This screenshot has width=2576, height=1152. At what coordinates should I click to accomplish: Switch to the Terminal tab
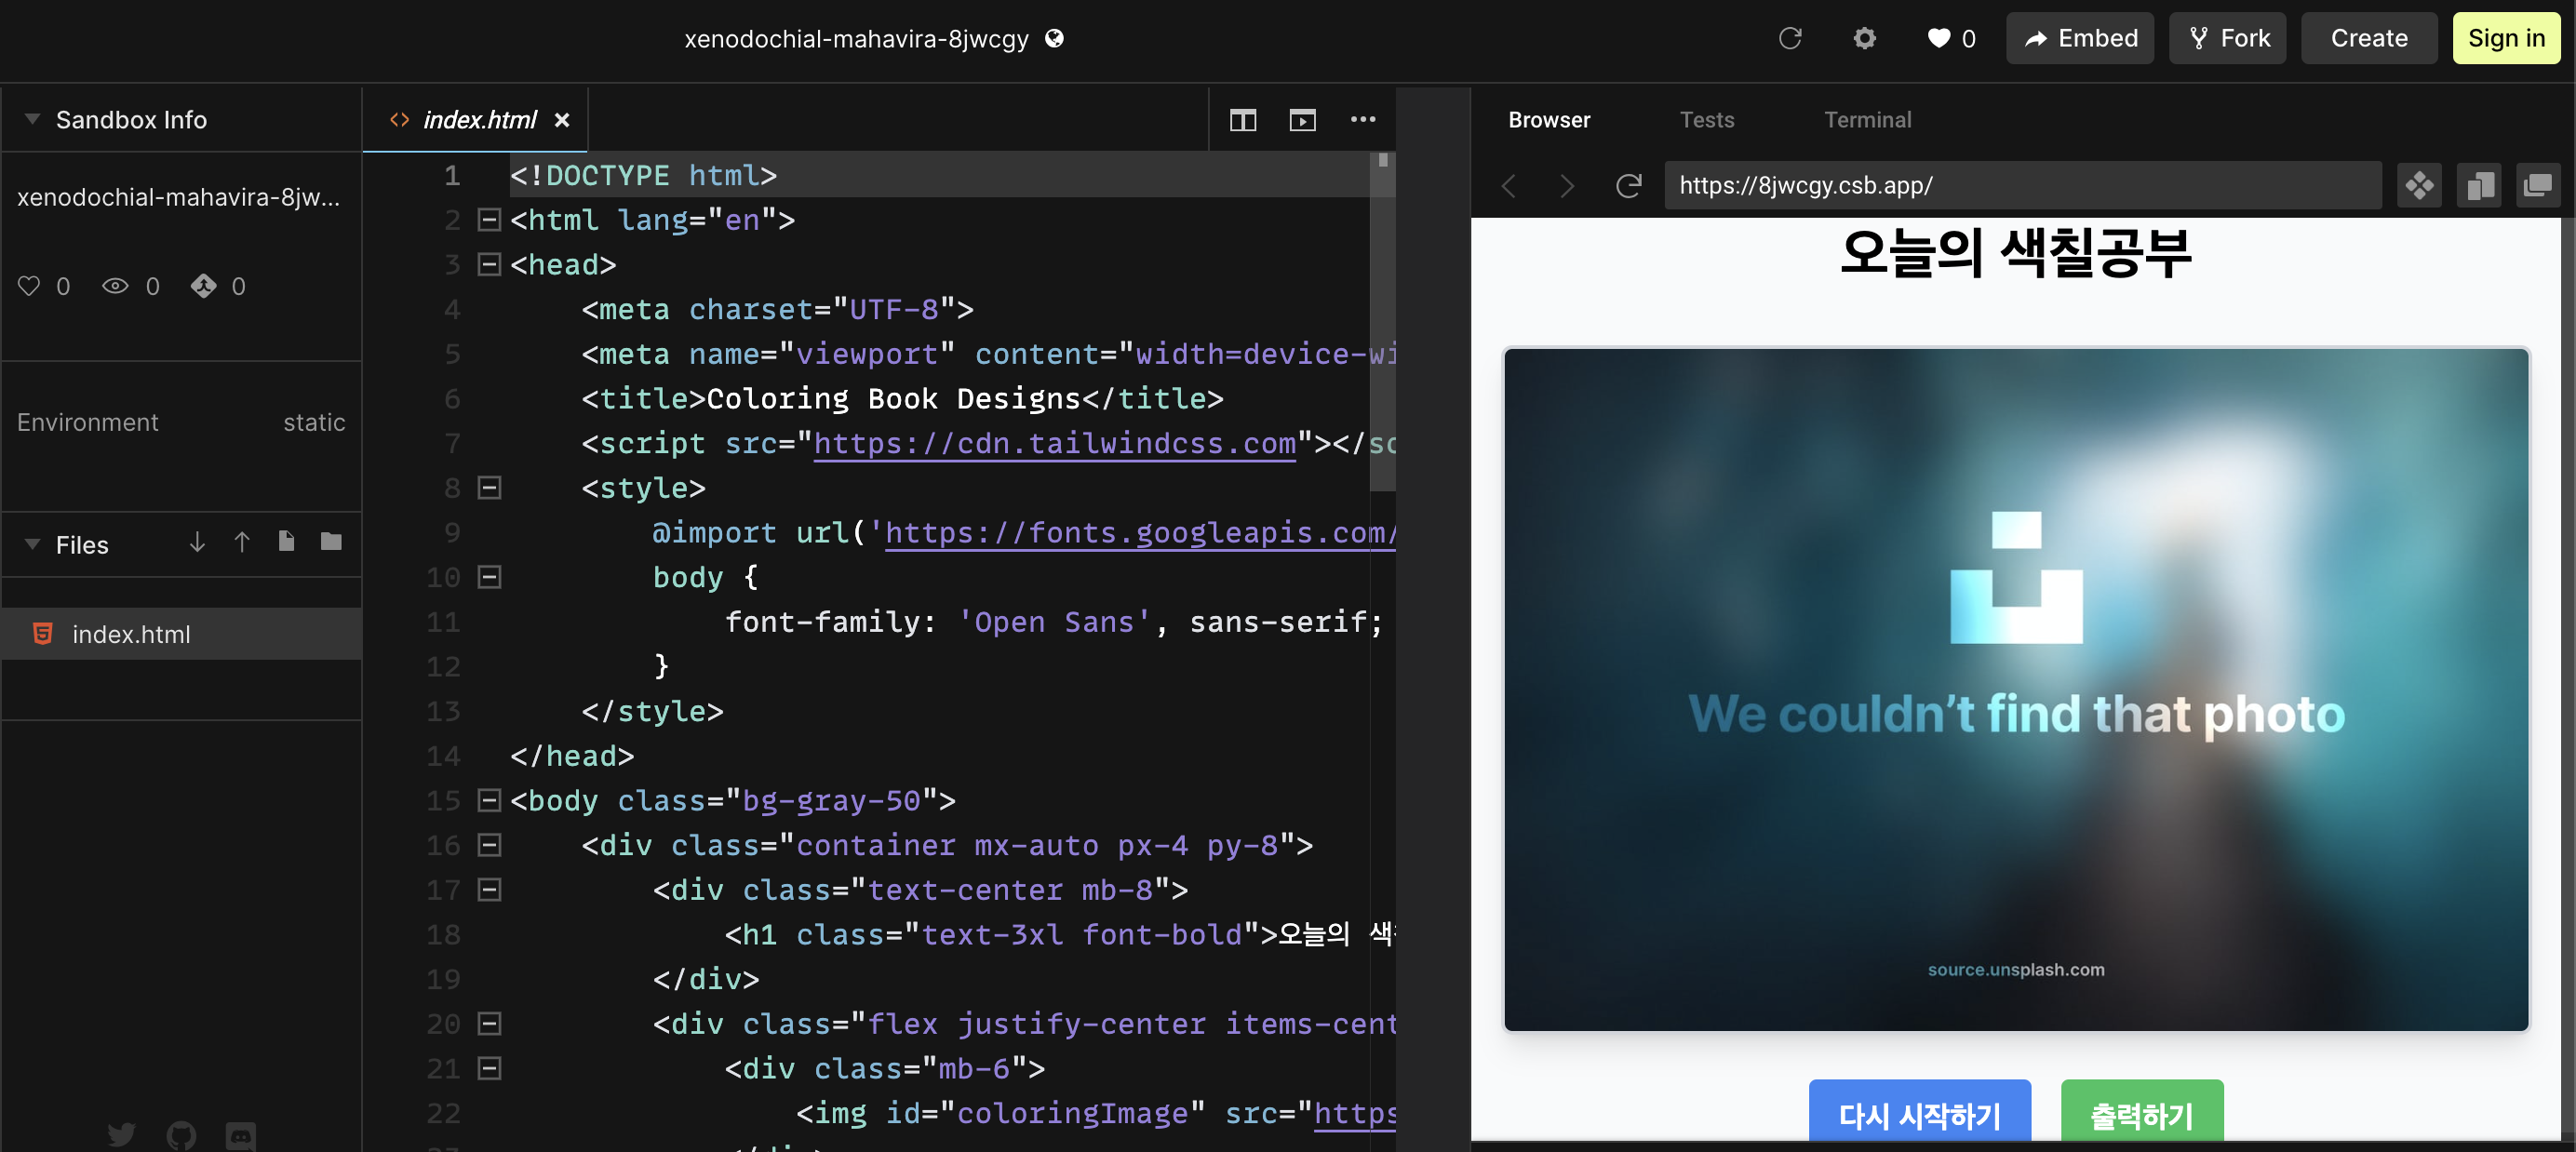coord(1867,120)
